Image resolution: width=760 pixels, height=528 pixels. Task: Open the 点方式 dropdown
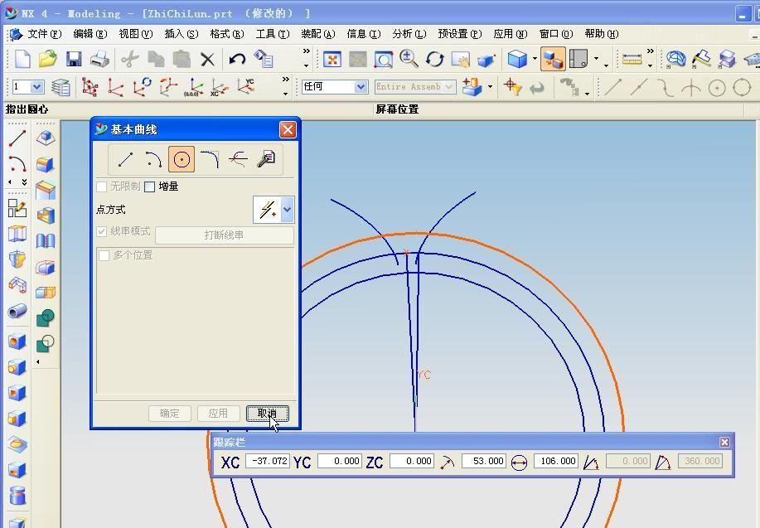pyautogui.click(x=286, y=210)
